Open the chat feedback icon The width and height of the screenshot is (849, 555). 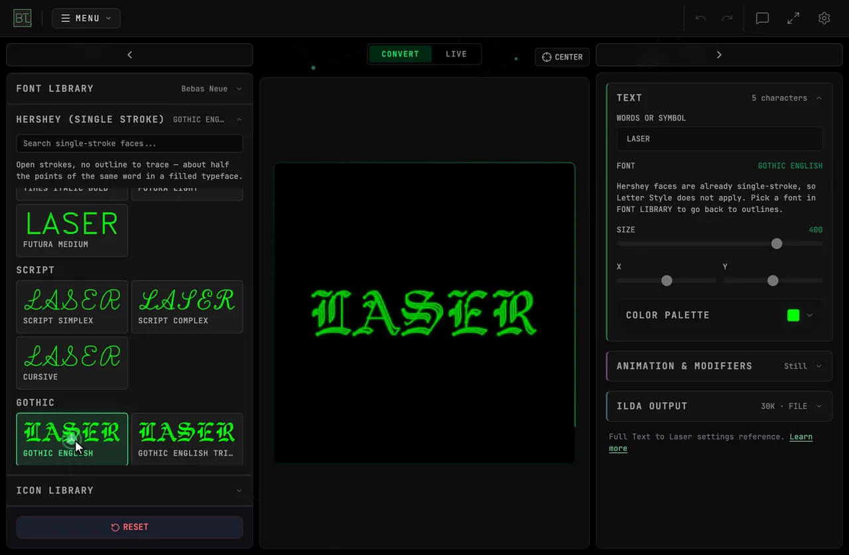(762, 19)
